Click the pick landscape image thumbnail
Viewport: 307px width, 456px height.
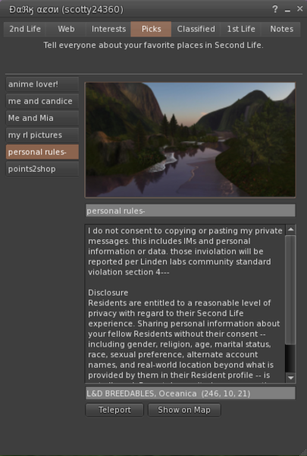[190, 140]
